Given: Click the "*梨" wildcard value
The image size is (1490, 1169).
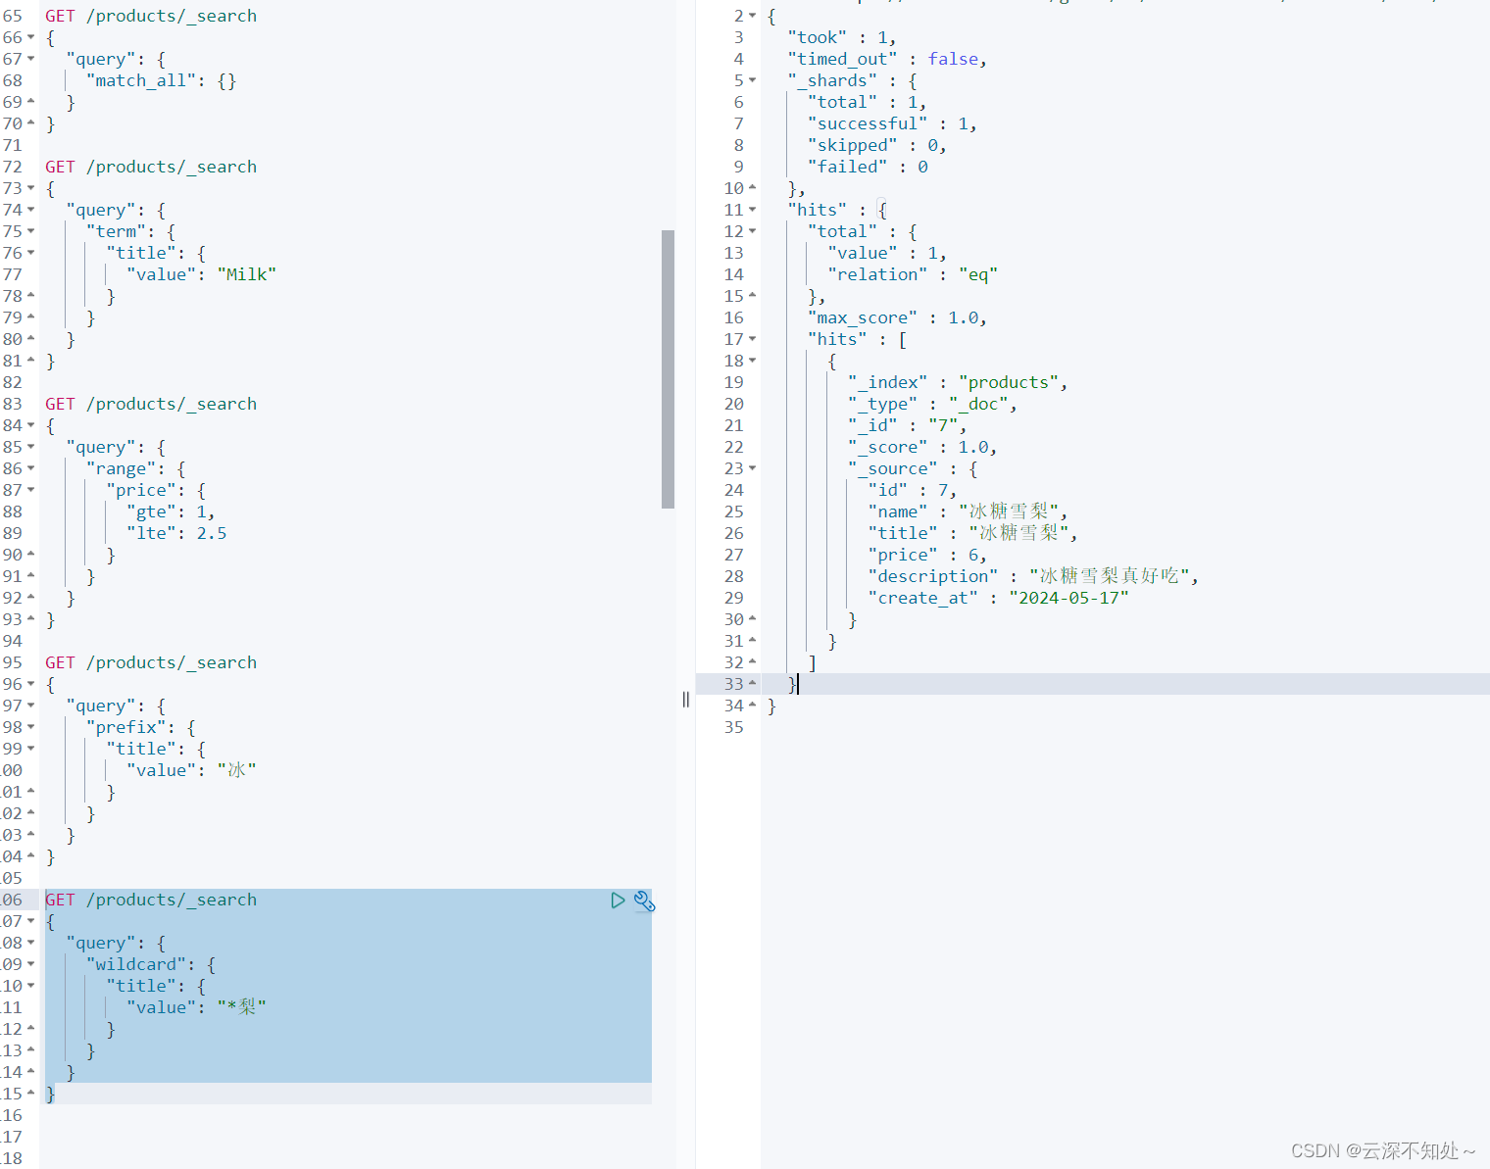Looking at the screenshot, I should (x=242, y=1007).
